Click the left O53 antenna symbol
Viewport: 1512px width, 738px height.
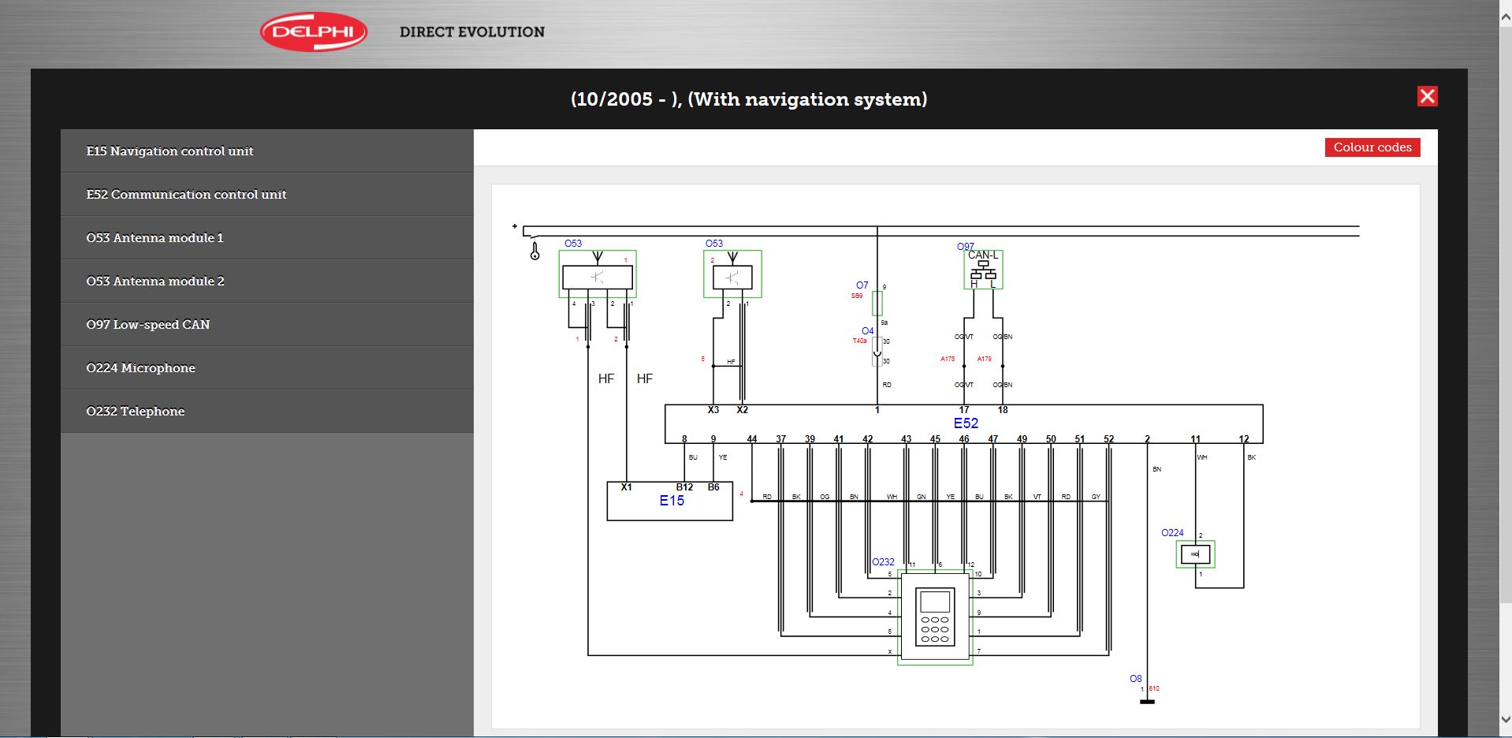click(598, 274)
